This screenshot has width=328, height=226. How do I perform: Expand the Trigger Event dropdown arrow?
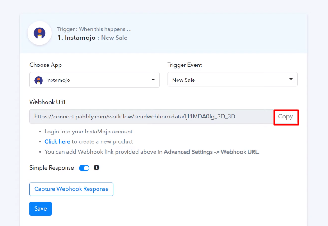pos(291,79)
